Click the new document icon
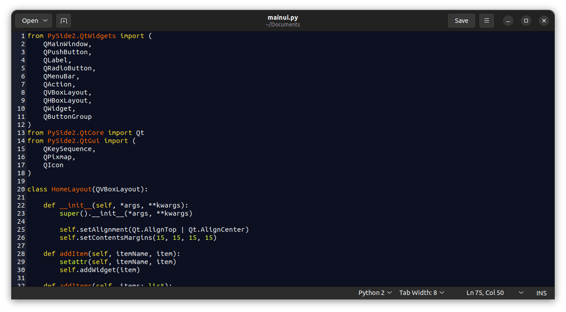This screenshot has width=566, height=312. click(x=64, y=21)
